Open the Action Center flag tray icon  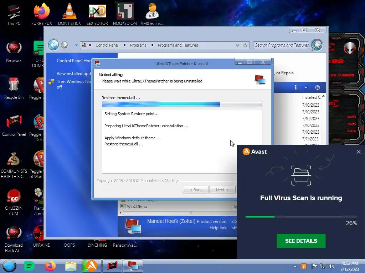point(314,266)
